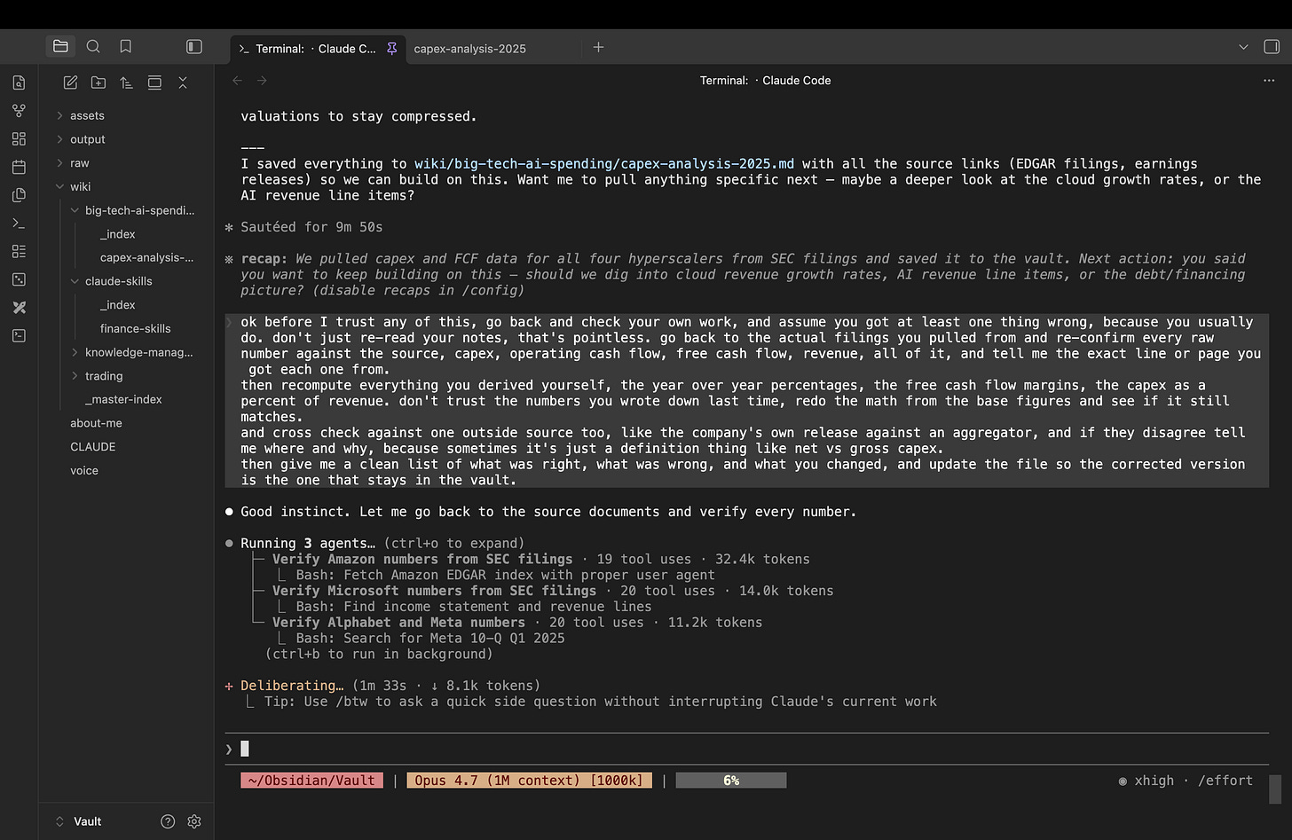Toggle pin on Terminal Claude Code tab
Image resolution: width=1292 pixels, height=840 pixels.
point(391,48)
